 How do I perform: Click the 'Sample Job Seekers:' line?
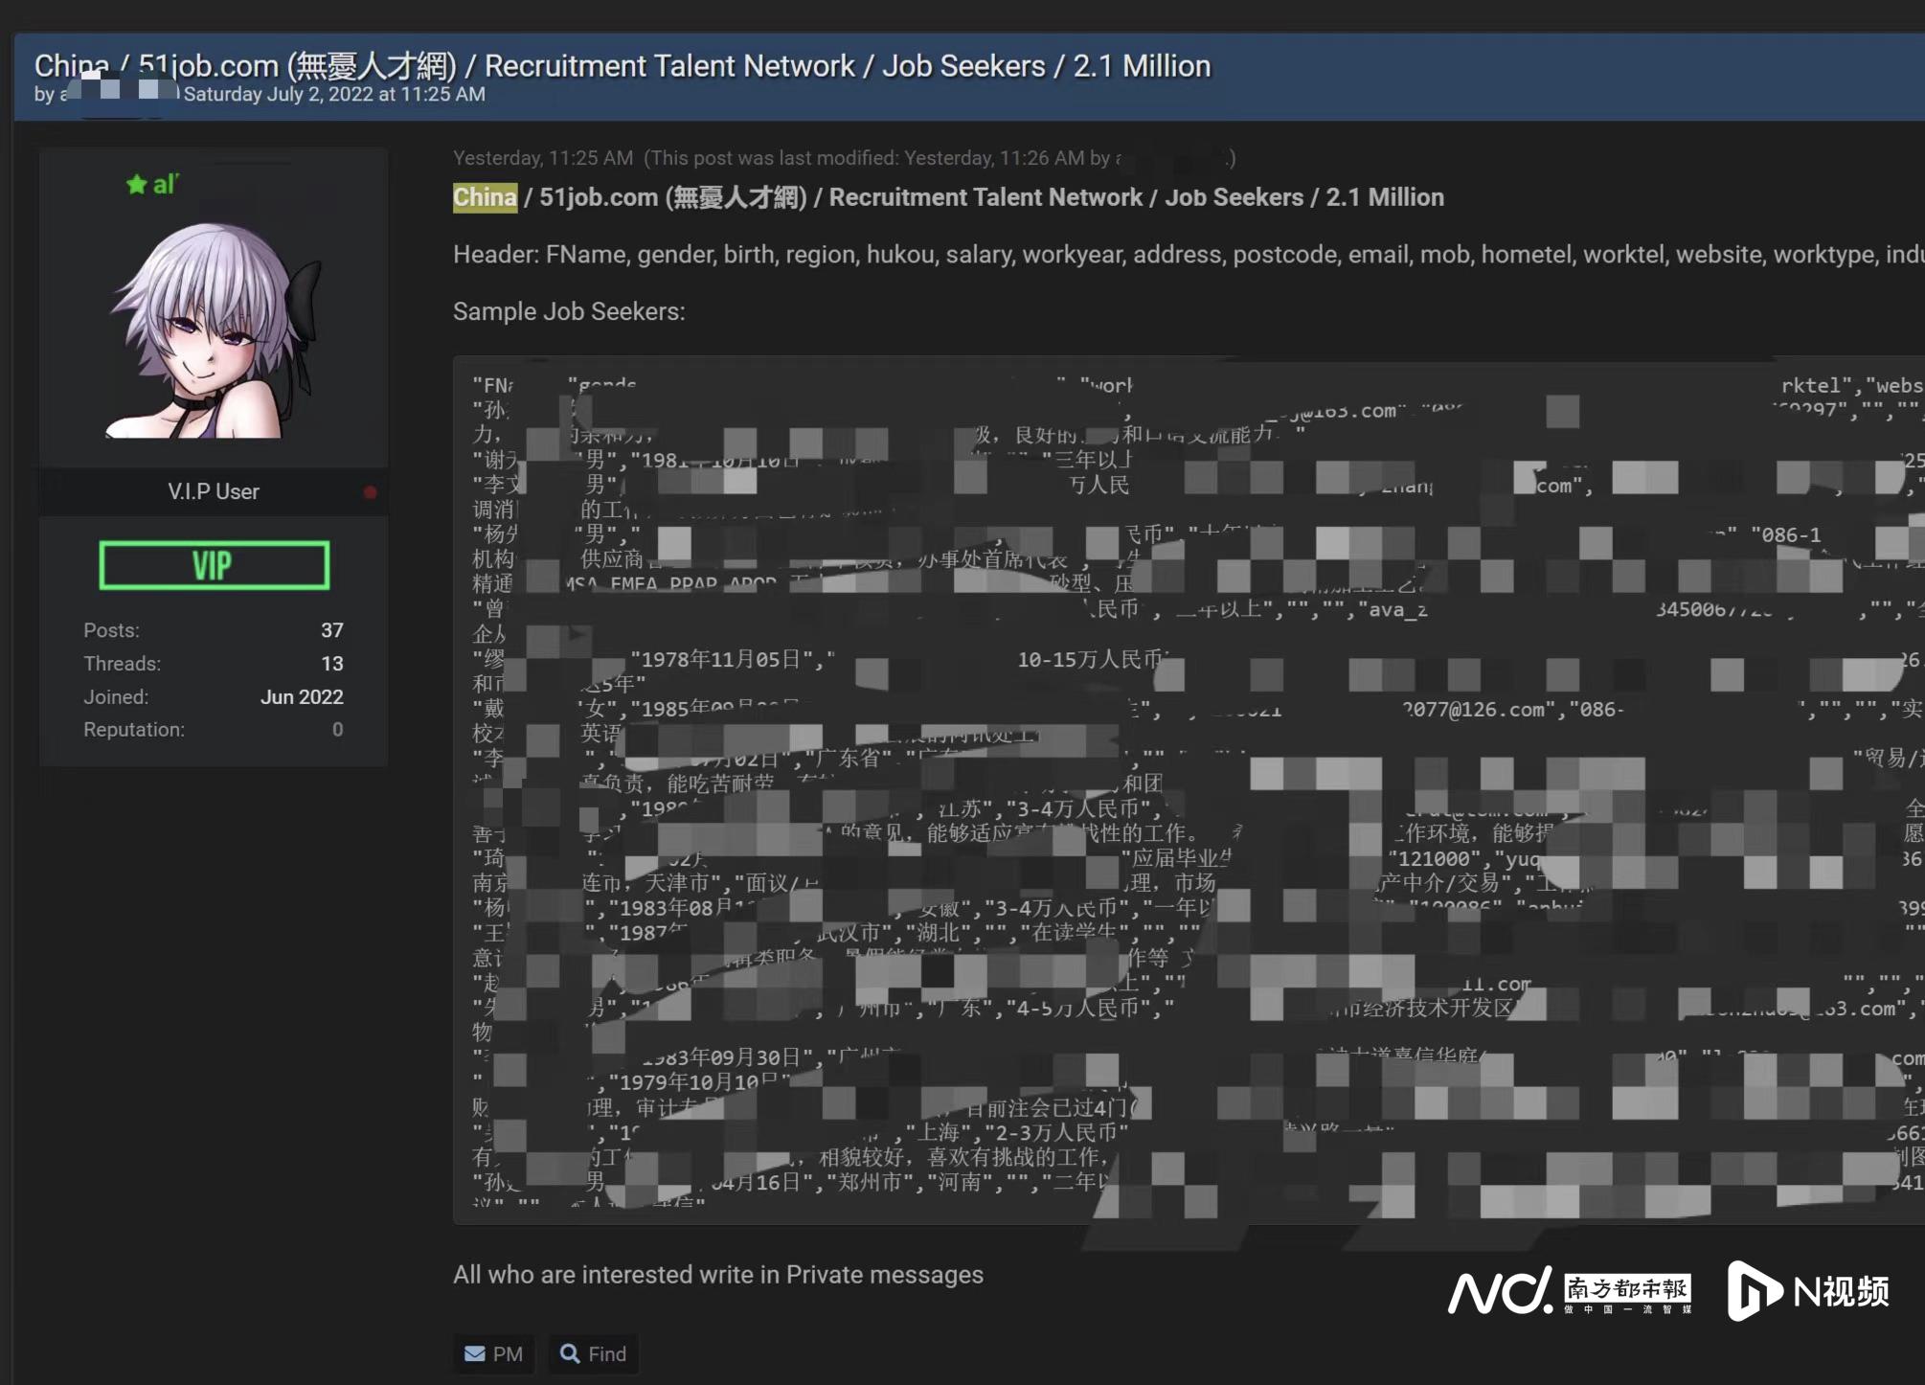(569, 311)
